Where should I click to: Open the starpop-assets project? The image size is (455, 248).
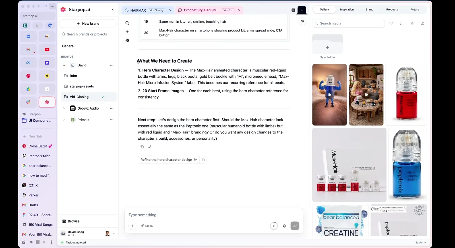click(x=82, y=86)
